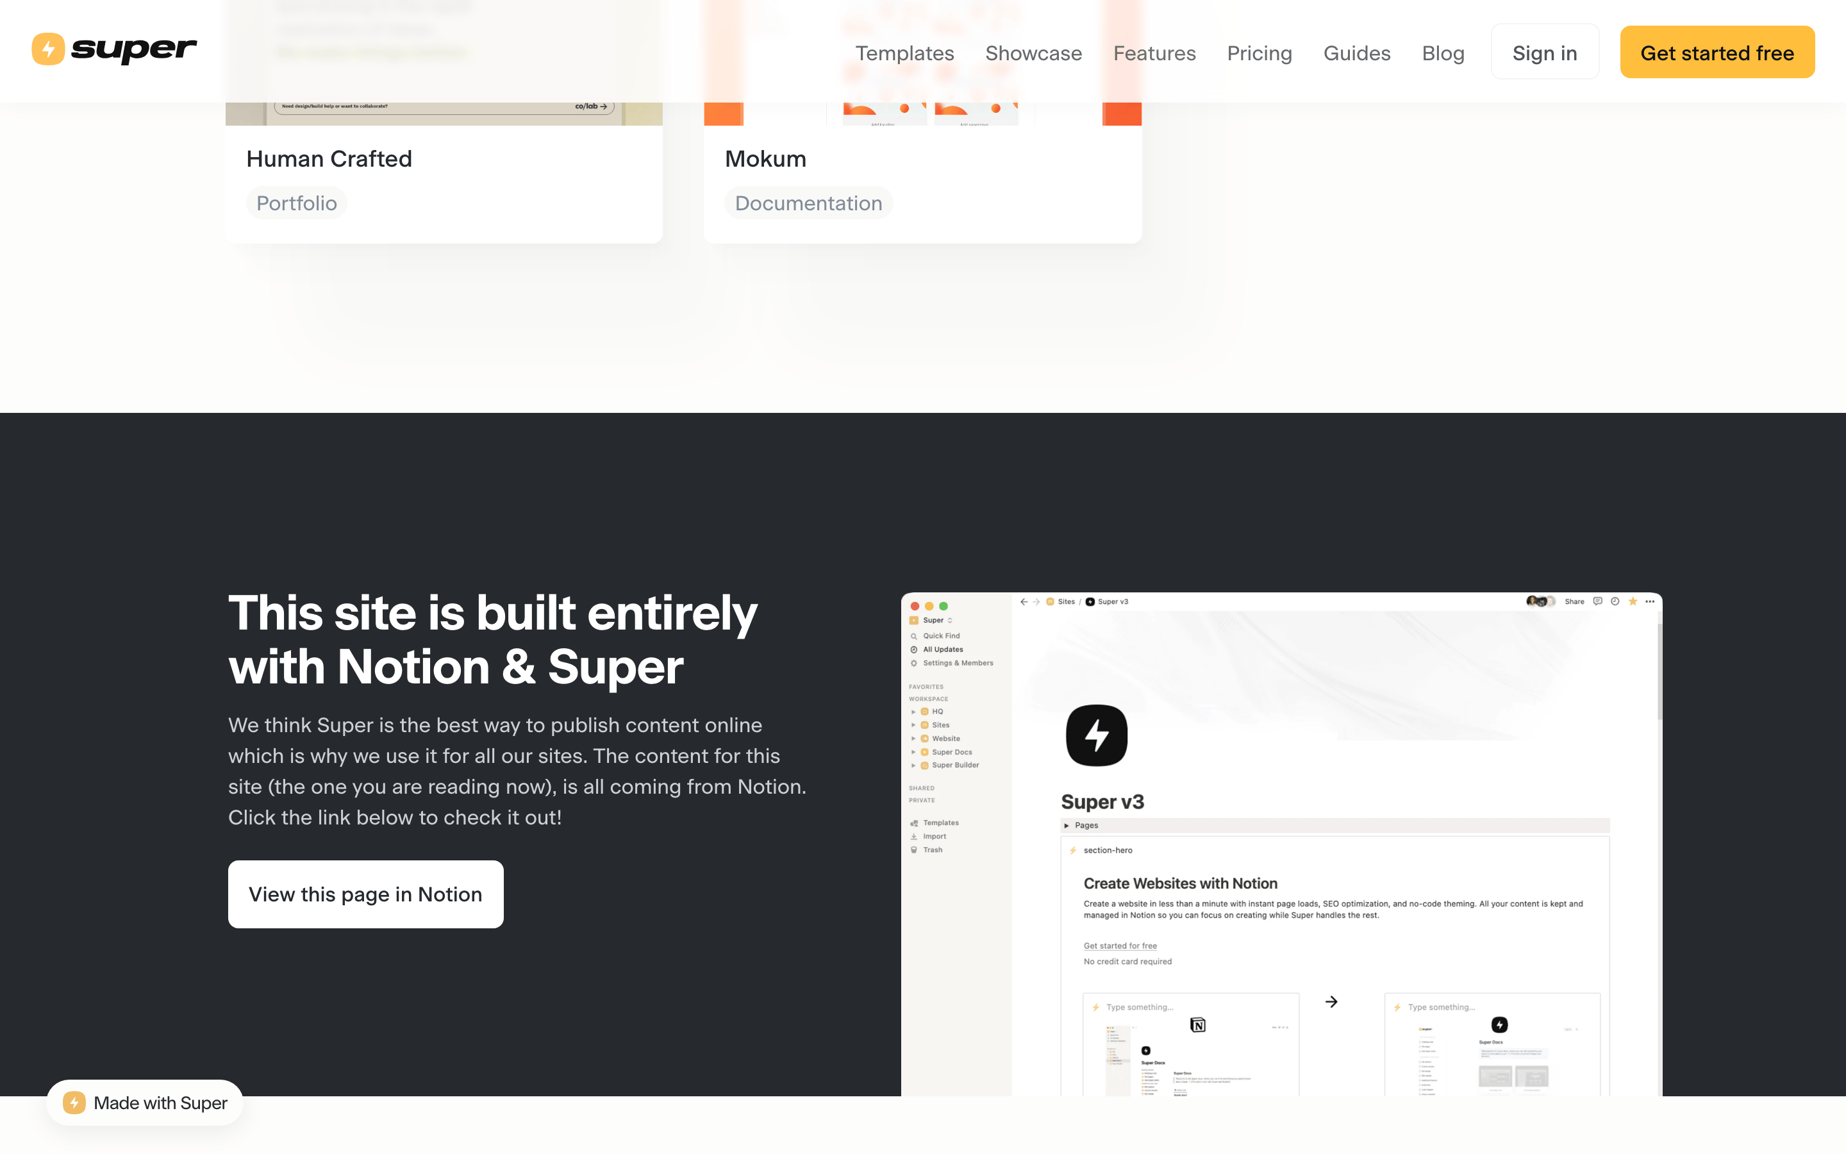Viewport: 1846px width, 1154px height.
Task: Go to the Showcase page
Action: 1033,53
